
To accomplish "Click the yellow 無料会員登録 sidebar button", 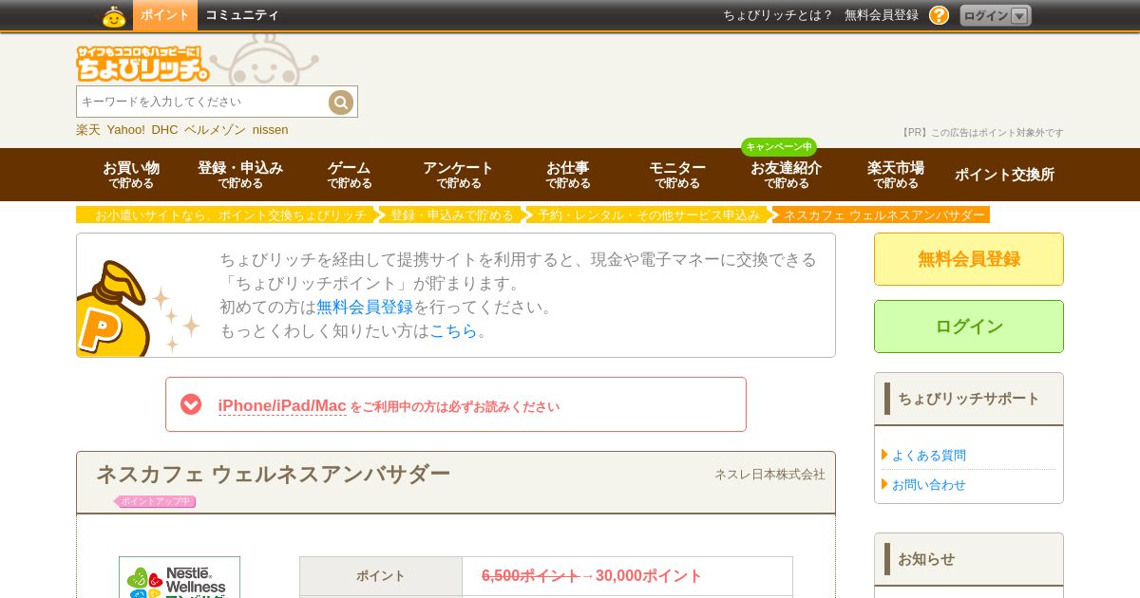I will point(969,259).
